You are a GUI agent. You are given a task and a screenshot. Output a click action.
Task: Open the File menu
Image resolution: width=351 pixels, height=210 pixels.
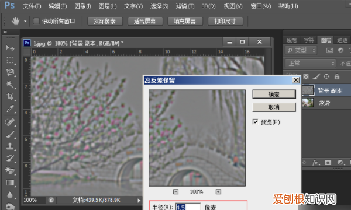click(x=32, y=6)
